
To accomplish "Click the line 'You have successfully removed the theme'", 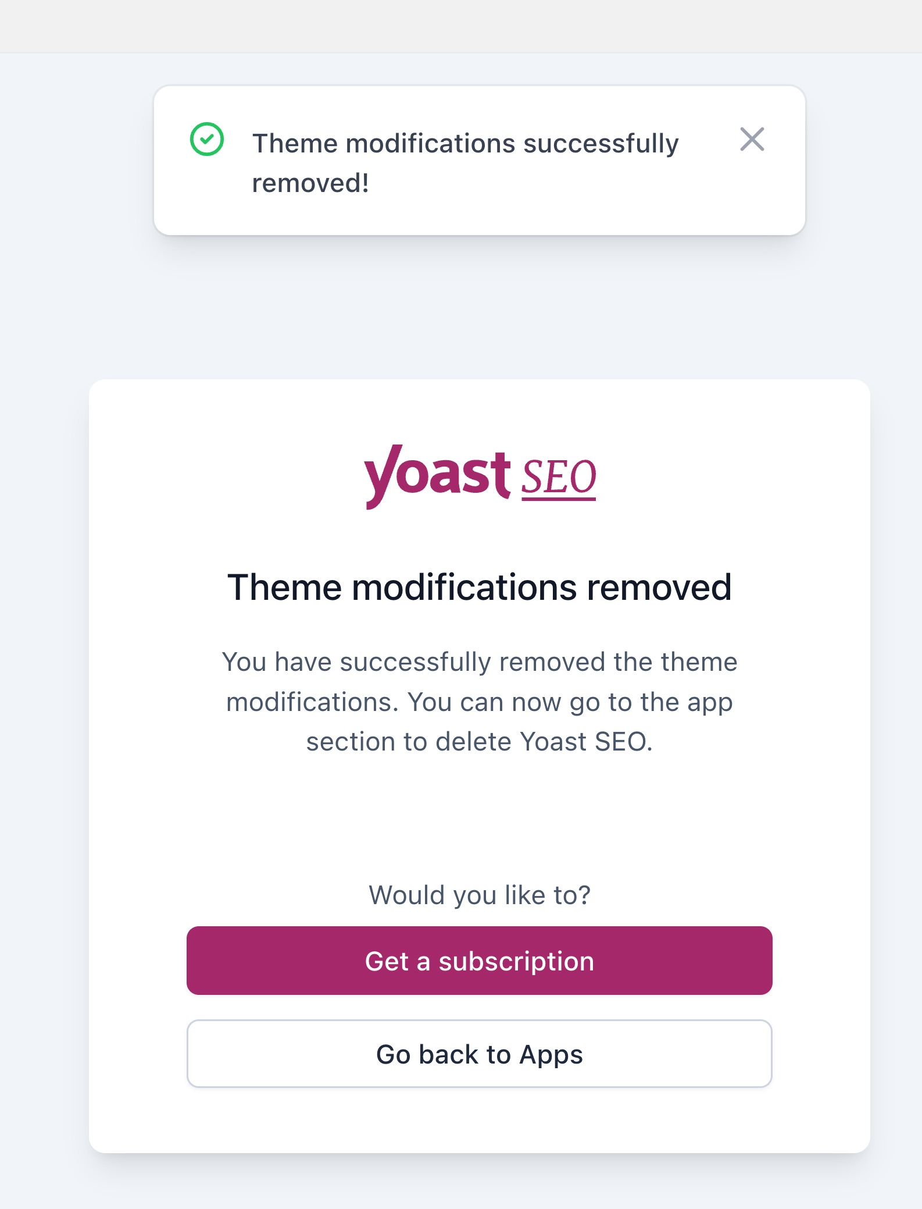I will [480, 662].
